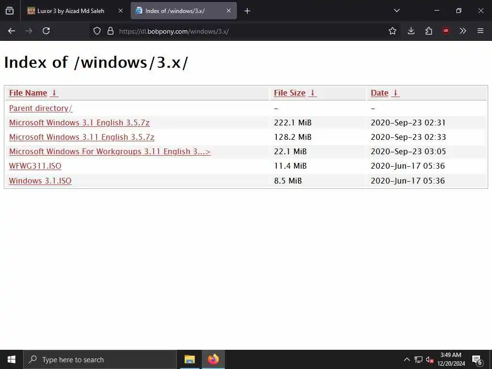The width and height of the screenshot is (492, 369).
Task: Click the forward navigation arrow
Action: point(29,31)
